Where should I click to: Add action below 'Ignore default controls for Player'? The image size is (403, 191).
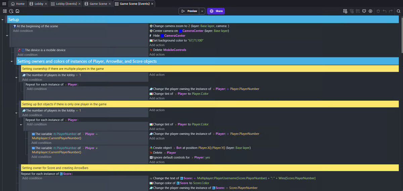(157, 162)
